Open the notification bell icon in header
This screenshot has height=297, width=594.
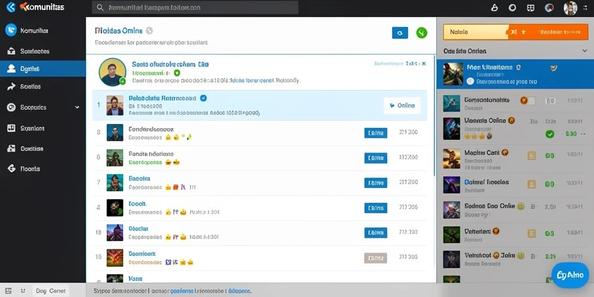pyautogui.click(x=494, y=8)
